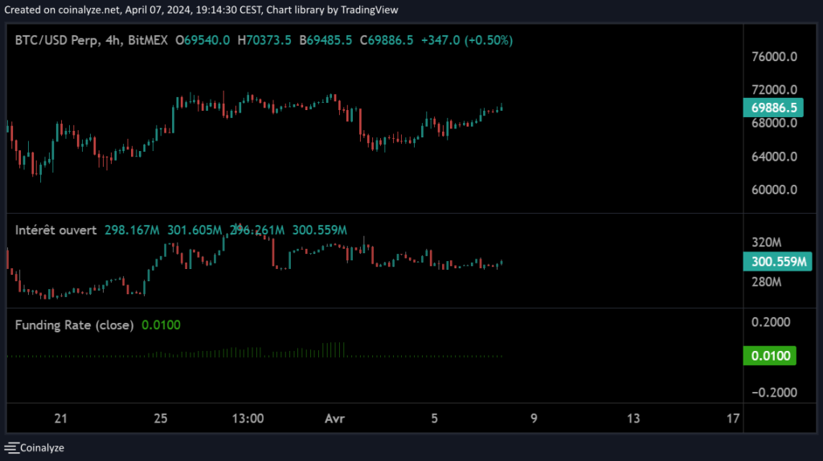Screen dimensions: 823x461
Task: Click the 13:00 time axis marker
Action: coord(248,418)
